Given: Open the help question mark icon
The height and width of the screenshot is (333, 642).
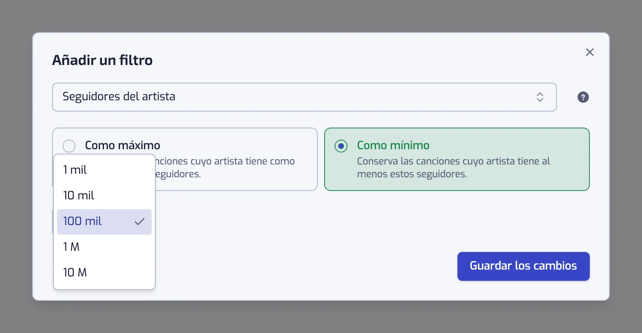Looking at the screenshot, I should tap(583, 97).
